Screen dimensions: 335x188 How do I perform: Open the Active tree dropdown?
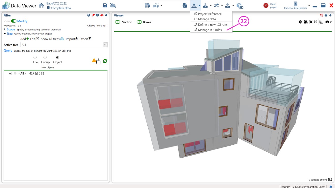click(105, 45)
